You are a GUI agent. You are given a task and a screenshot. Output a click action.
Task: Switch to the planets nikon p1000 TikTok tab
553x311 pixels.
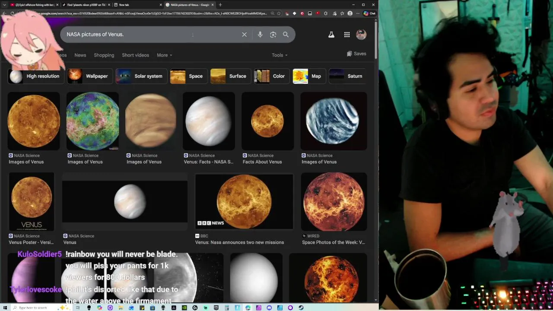click(86, 5)
